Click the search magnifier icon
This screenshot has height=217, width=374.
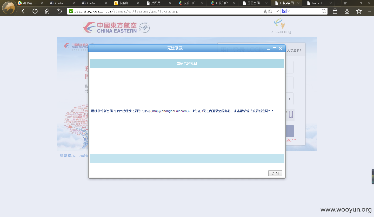tap(324, 11)
